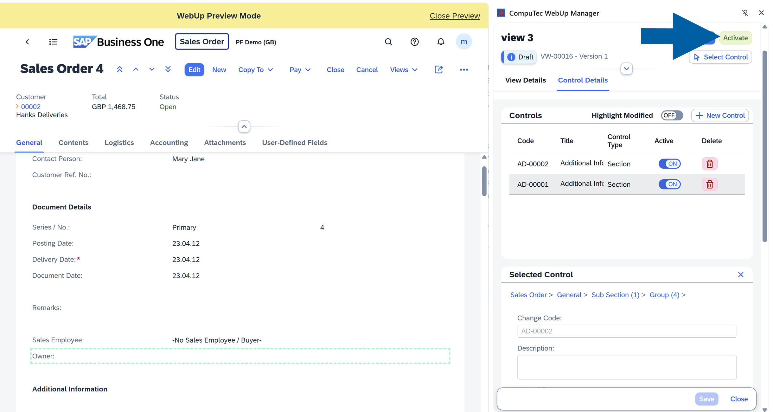Screen dimensions: 773x412
Task: Open notifications bell icon
Action: [441, 42]
